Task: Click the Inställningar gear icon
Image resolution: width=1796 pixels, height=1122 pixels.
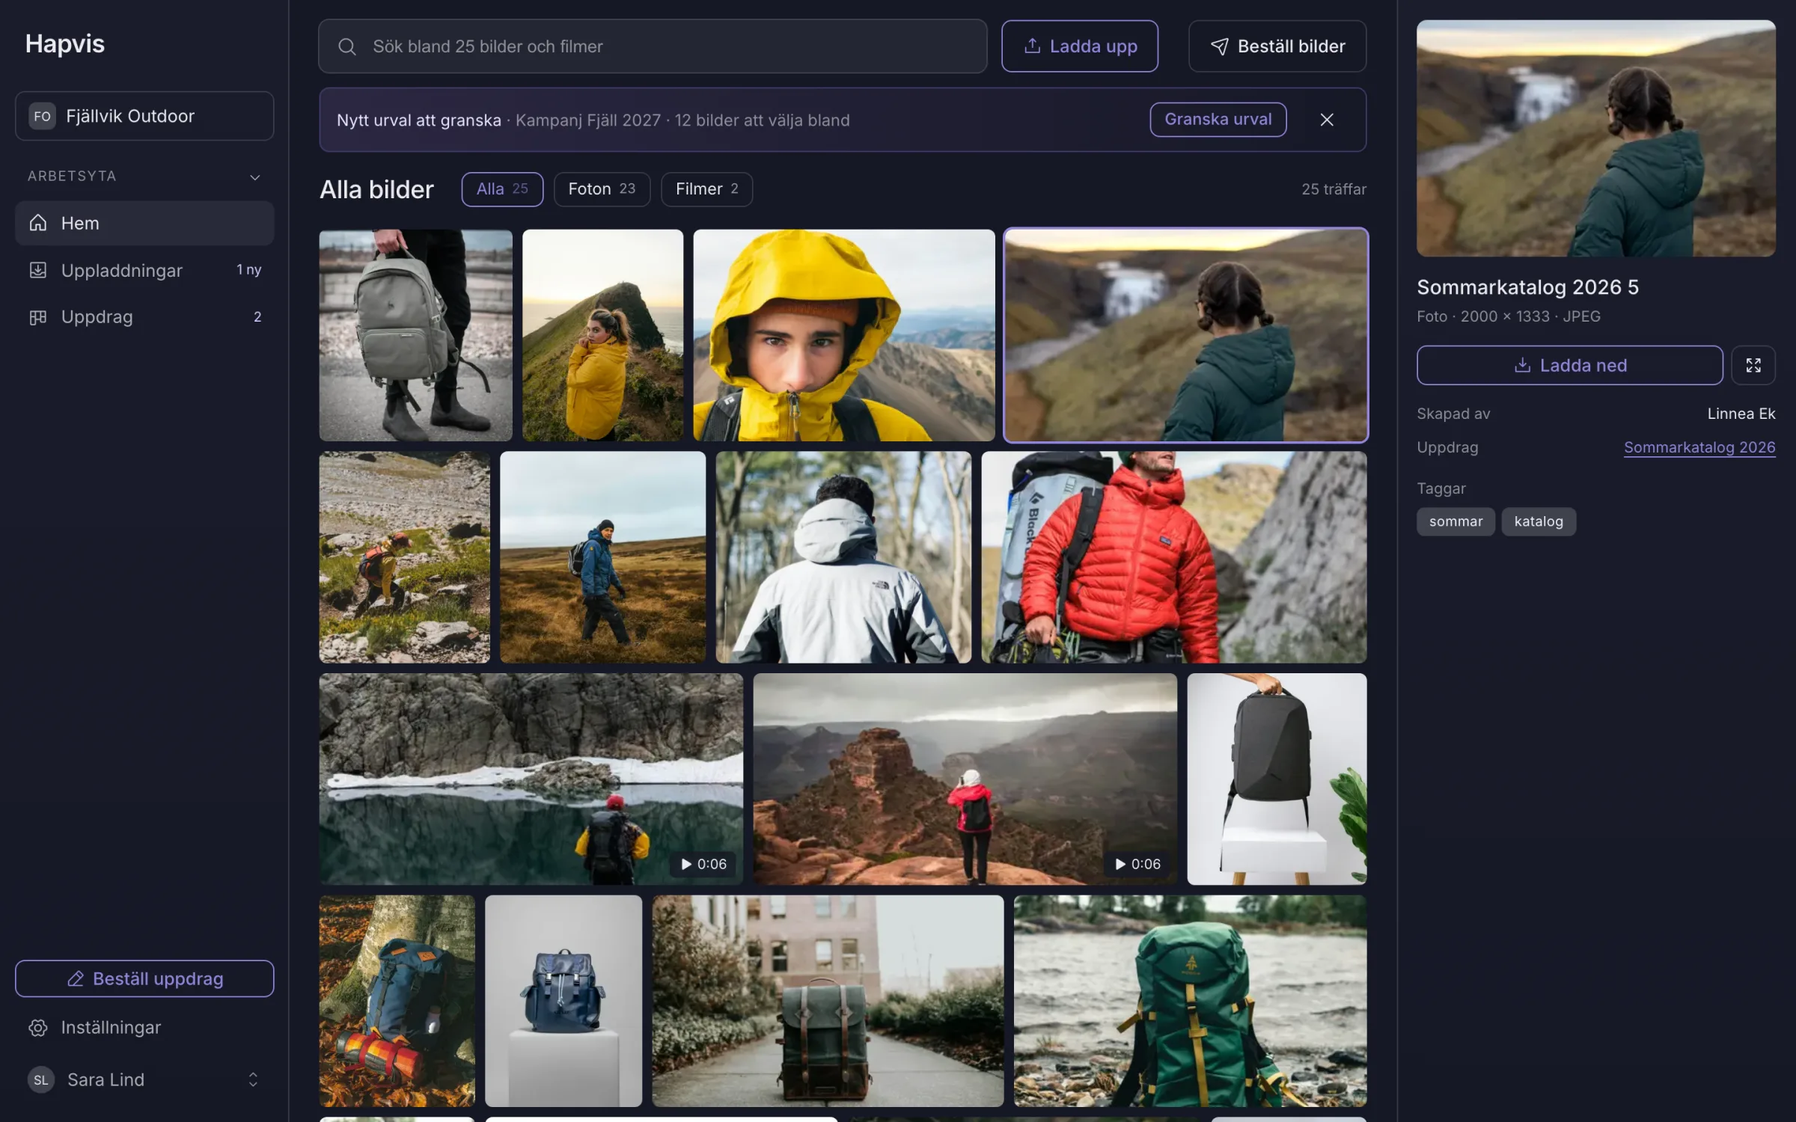Action: tap(38, 1028)
